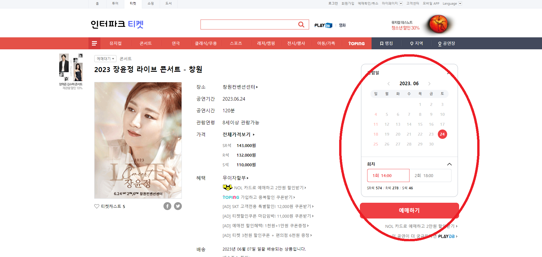Open the 마이페이지 dropdown
This screenshot has height=257, width=542.
(x=392, y=4)
